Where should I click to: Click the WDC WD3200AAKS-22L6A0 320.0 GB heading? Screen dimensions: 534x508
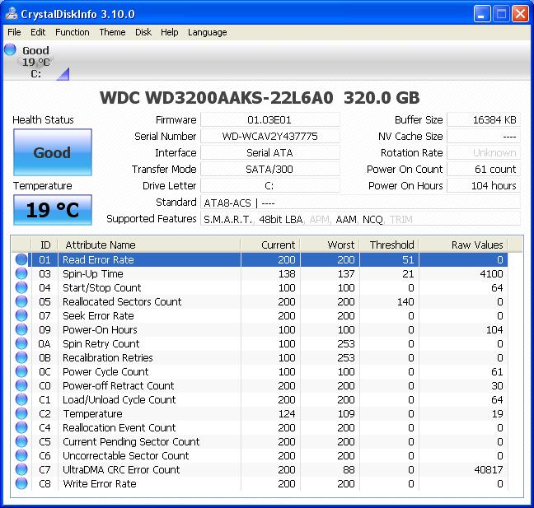[x=260, y=98]
